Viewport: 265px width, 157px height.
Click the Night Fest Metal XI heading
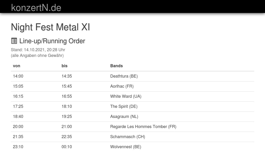click(50, 27)
